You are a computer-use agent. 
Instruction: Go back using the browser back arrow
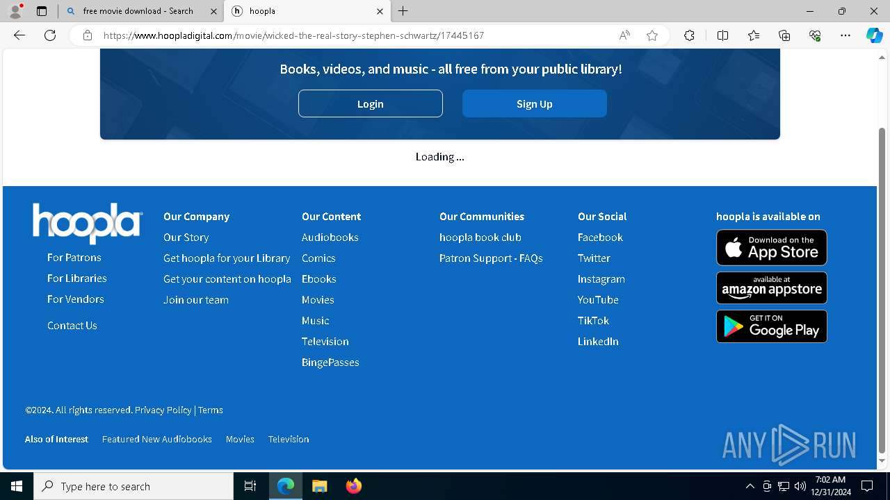(19, 35)
